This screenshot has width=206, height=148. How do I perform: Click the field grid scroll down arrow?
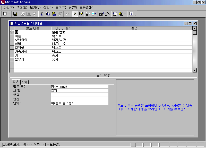[195, 70]
